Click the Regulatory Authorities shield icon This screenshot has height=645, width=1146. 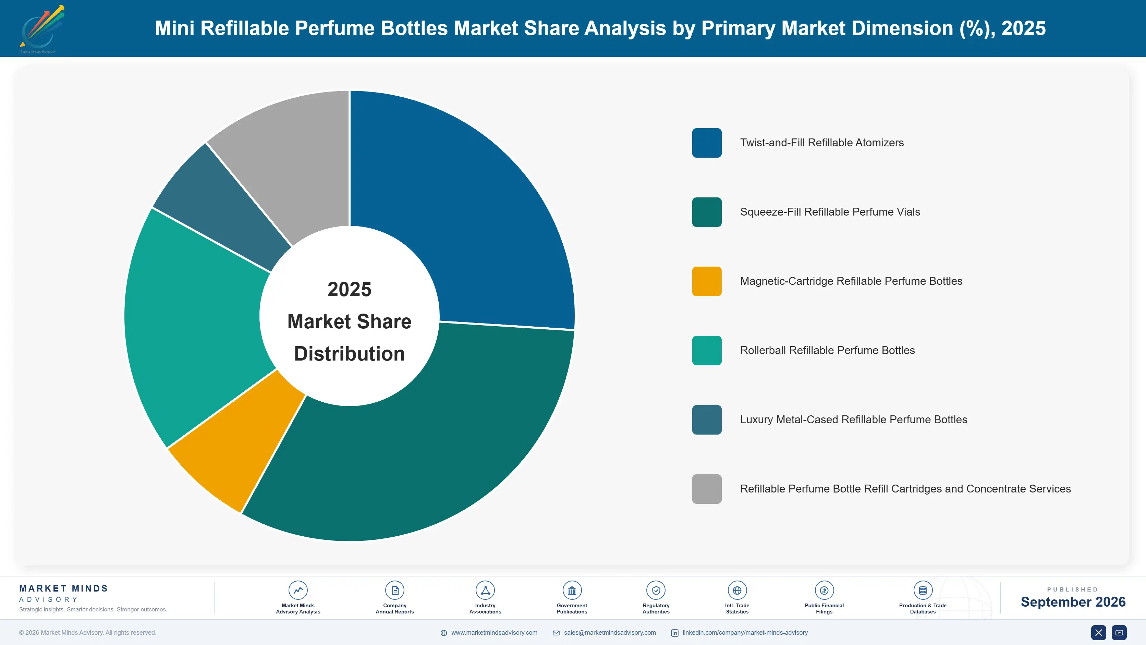point(656,590)
